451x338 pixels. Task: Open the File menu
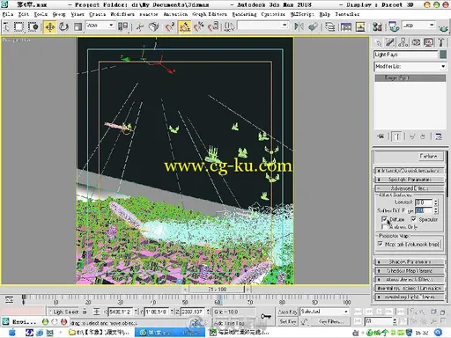[x=8, y=14]
